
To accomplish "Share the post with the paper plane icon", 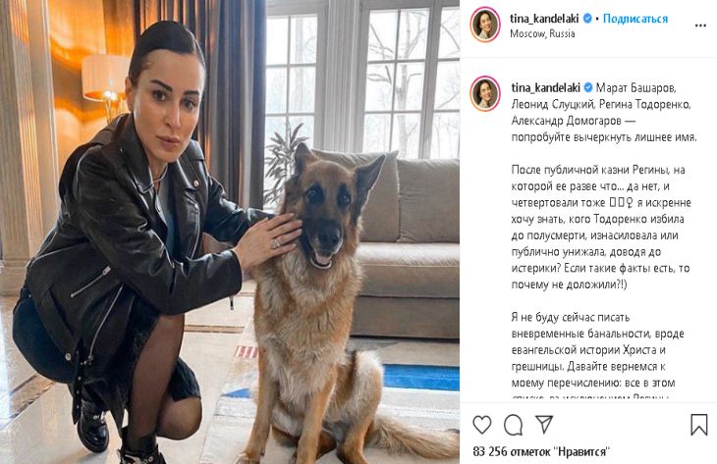I will point(544,424).
